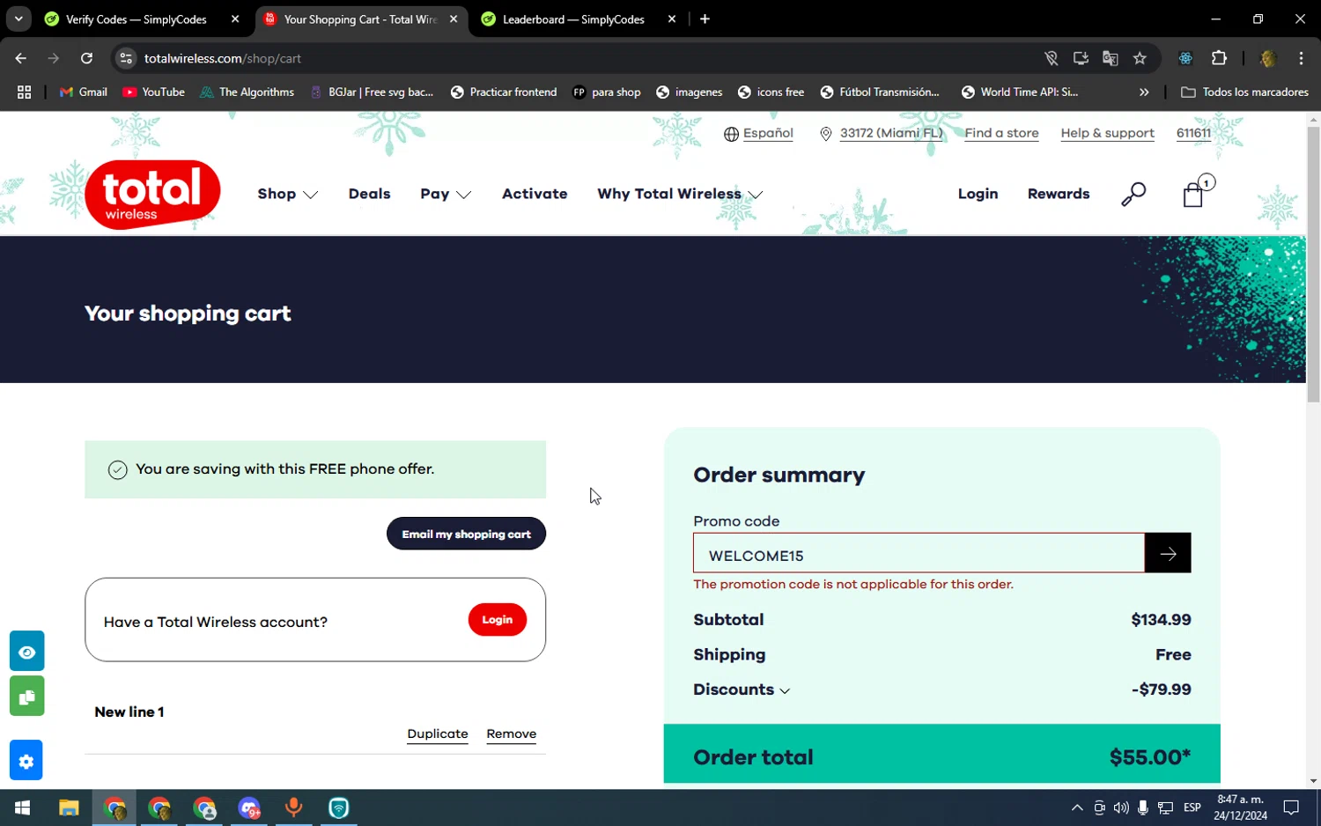The width and height of the screenshot is (1321, 826).
Task: Switch to the Verify Codes tab
Action: [137, 19]
